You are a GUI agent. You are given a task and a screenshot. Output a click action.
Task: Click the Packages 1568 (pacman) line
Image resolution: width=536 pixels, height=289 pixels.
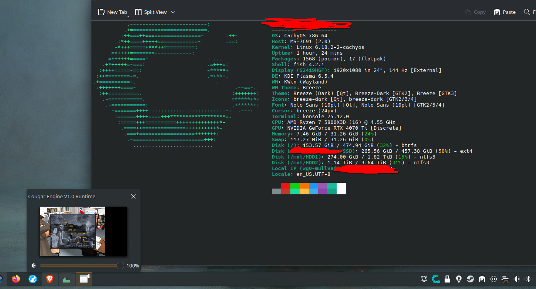coord(329,59)
